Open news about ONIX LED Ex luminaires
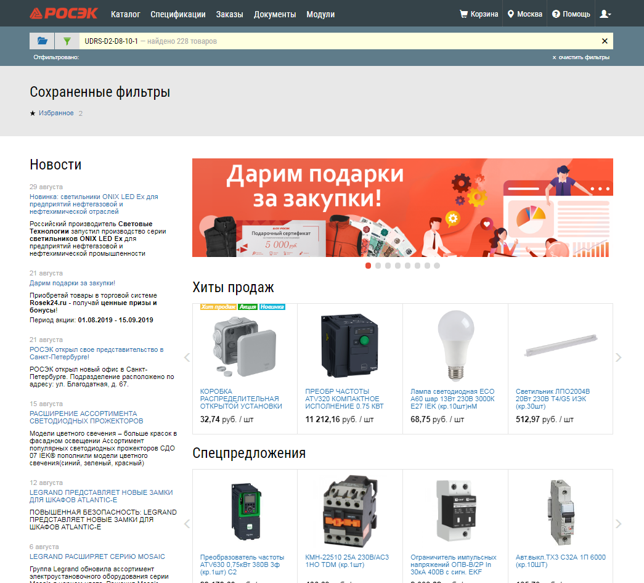The image size is (644, 583). pyautogui.click(x=94, y=204)
